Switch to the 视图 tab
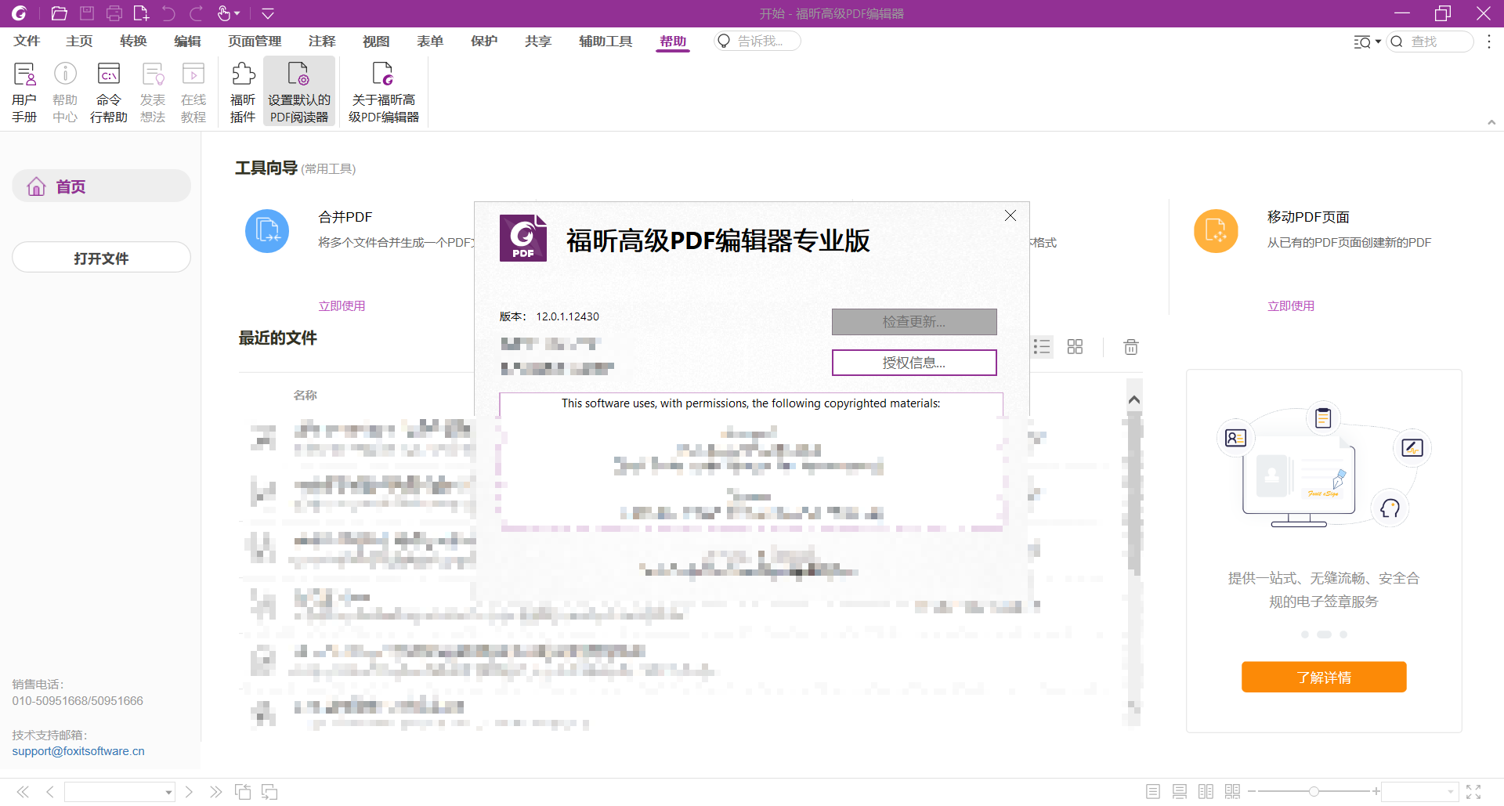 [376, 41]
